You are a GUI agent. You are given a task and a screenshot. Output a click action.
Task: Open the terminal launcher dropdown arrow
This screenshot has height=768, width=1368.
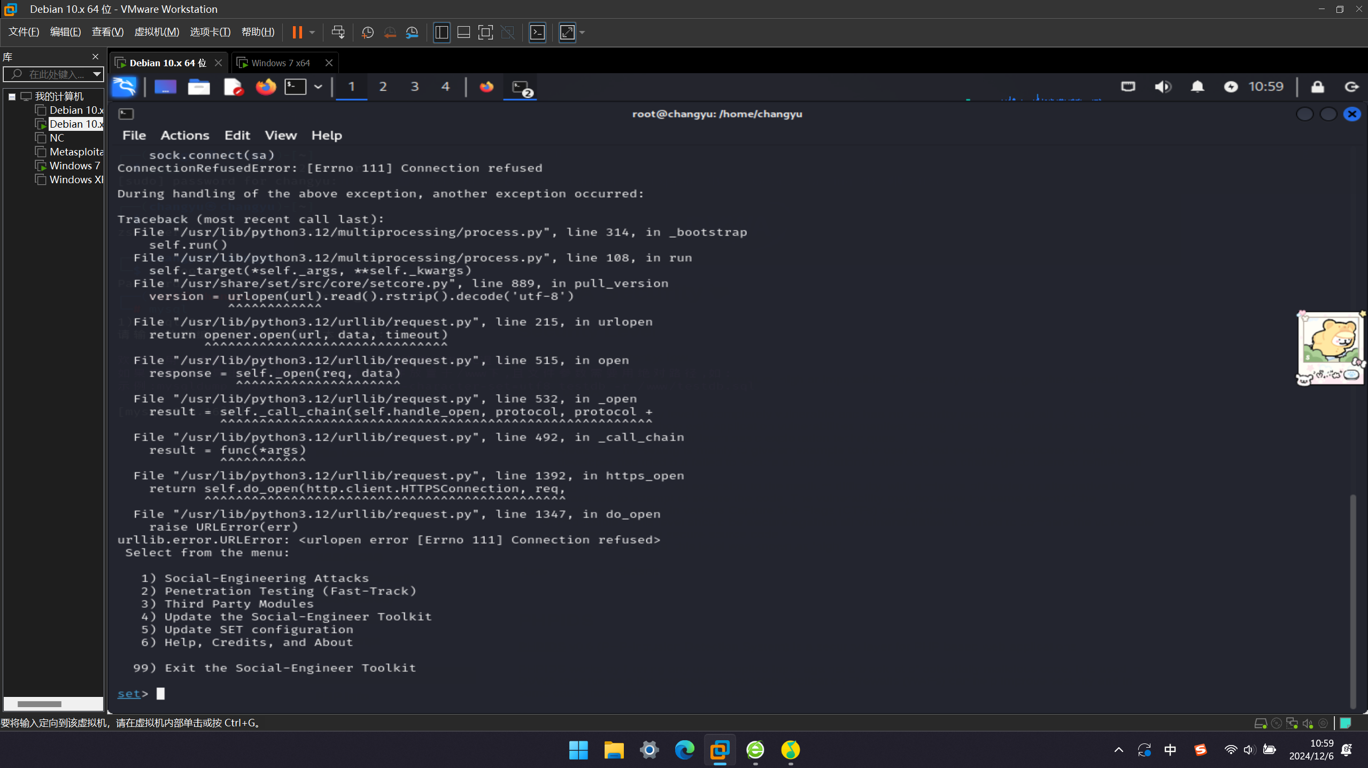(318, 87)
